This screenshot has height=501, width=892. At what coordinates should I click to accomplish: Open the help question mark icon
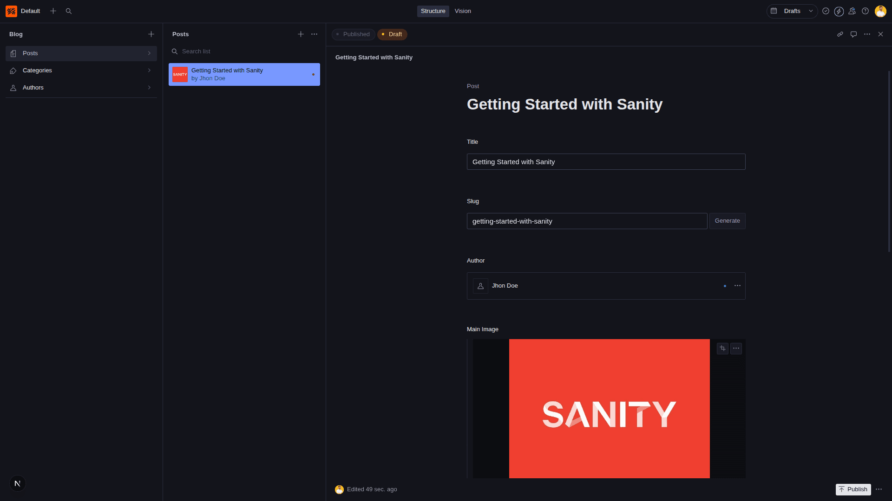coord(865,11)
